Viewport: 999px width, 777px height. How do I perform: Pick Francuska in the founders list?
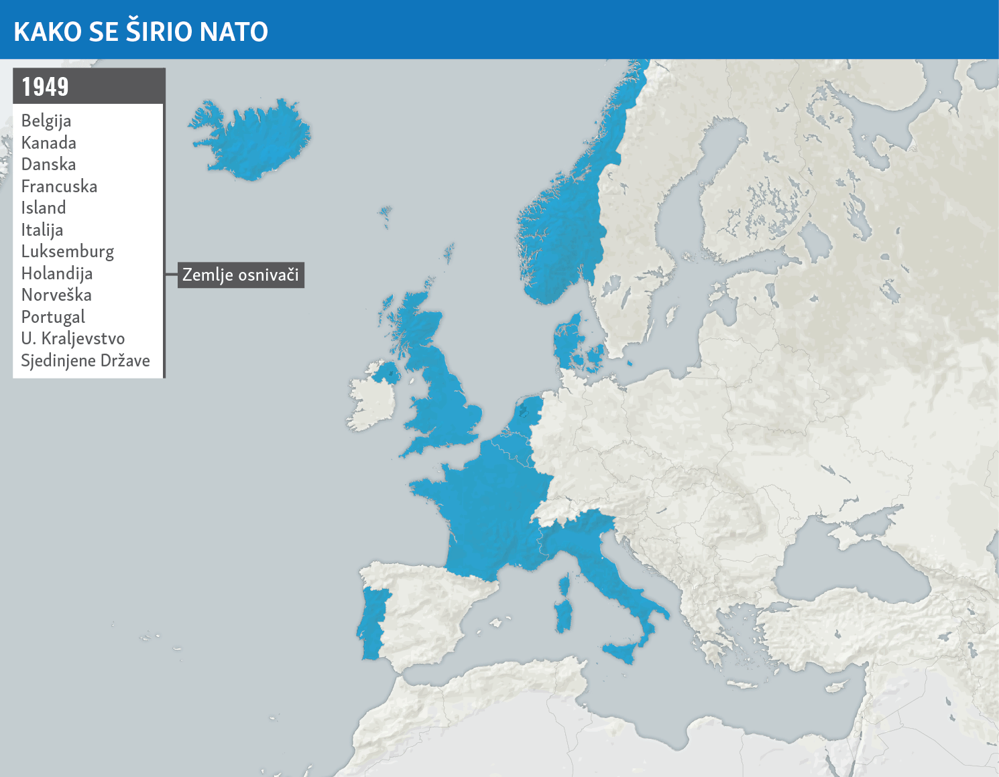[x=59, y=186]
